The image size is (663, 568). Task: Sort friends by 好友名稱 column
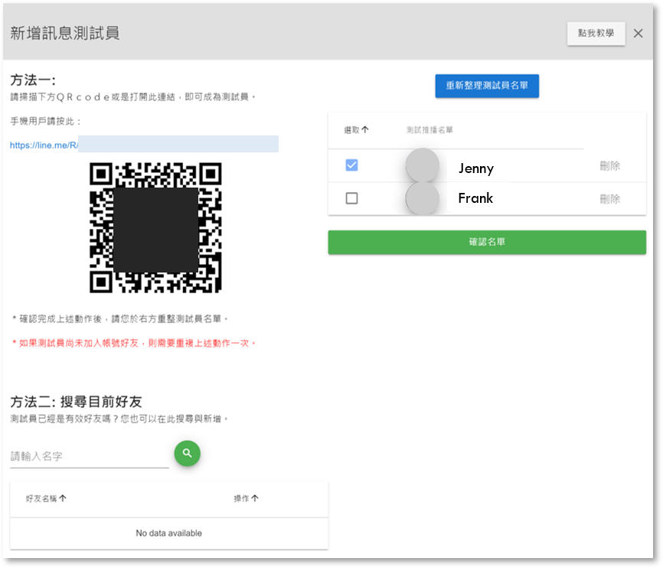pyautogui.click(x=46, y=498)
